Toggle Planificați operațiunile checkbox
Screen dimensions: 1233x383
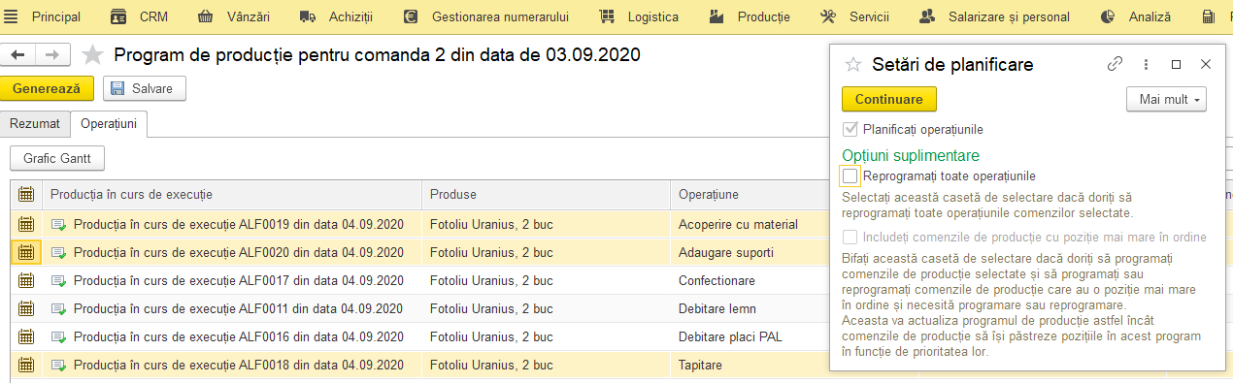[850, 129]
